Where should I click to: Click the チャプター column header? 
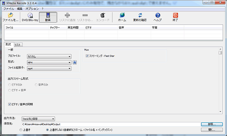point(58,27)
